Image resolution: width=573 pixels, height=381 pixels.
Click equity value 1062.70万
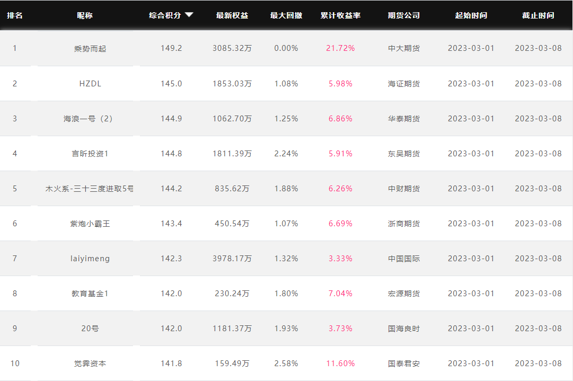pyautogui.click(x=232, y=119)
